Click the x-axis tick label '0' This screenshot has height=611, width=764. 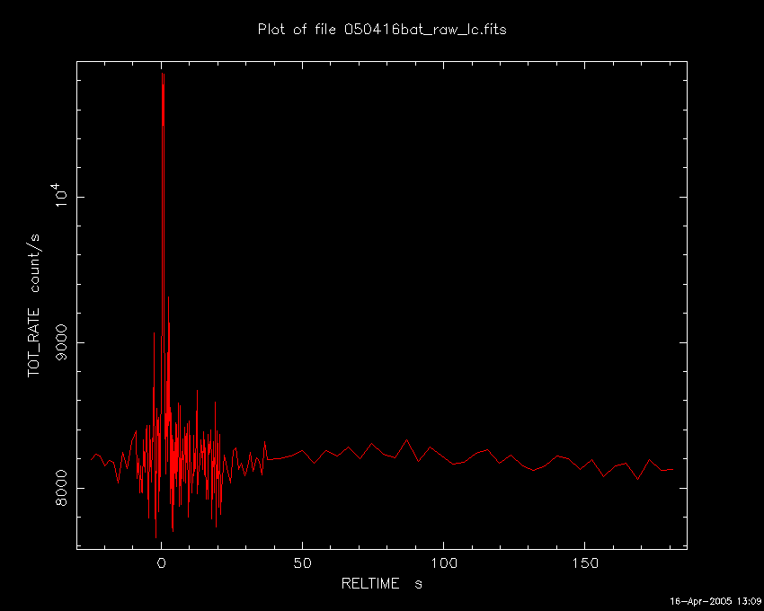pyautogui.click(x=161, y=563)
